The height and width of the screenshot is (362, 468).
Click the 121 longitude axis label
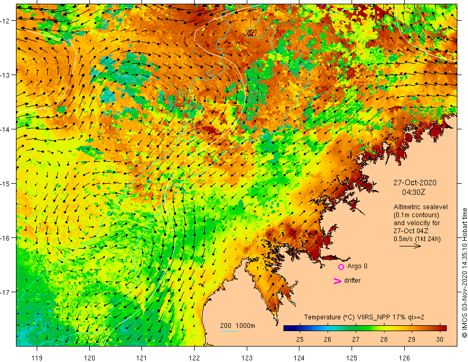pyautogui.click(x=142, y=358)
